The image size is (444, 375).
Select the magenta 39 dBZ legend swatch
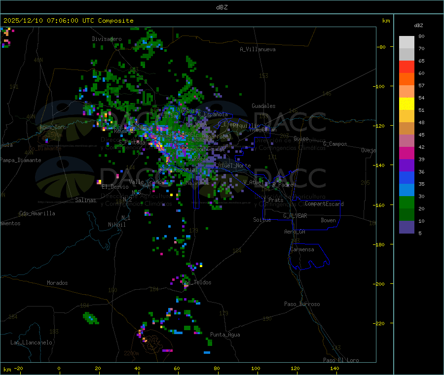tap(407, 153)
